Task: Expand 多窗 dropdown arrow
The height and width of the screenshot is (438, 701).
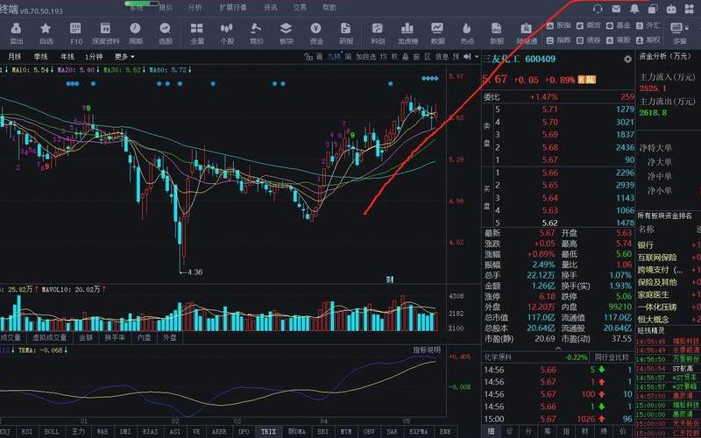Action: (x=687, y=29)
